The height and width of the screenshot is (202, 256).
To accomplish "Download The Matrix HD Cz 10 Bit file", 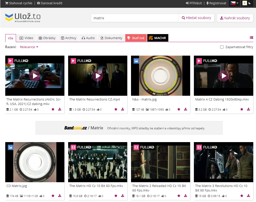I will (x=122, y=196).
